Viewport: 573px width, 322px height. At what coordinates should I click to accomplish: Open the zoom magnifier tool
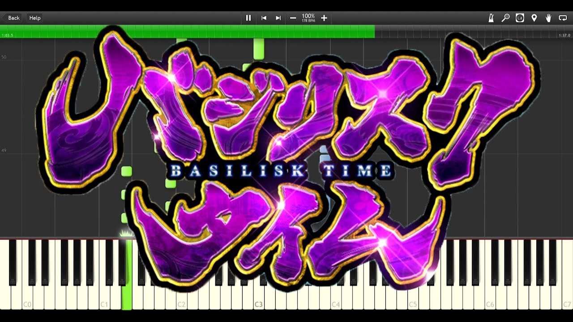[x=505, y=18]
